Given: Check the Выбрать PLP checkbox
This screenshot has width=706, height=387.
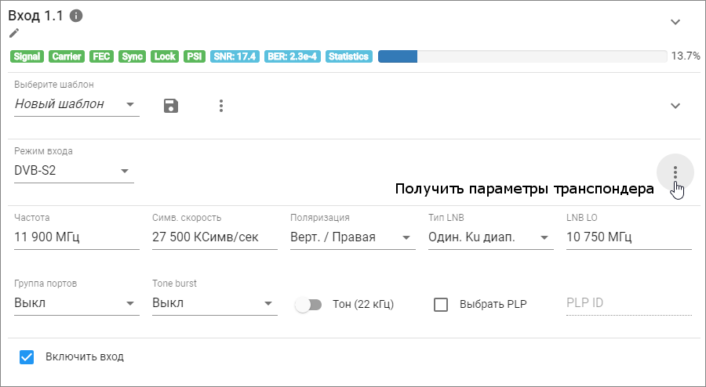Looking at the screenshot, I should click(x=441, y=305).
